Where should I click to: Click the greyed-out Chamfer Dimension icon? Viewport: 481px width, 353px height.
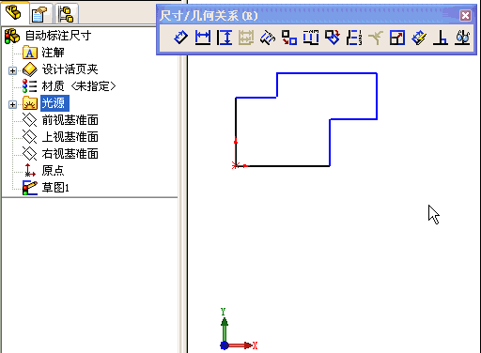pyautogui.click(x=376, y=38)
